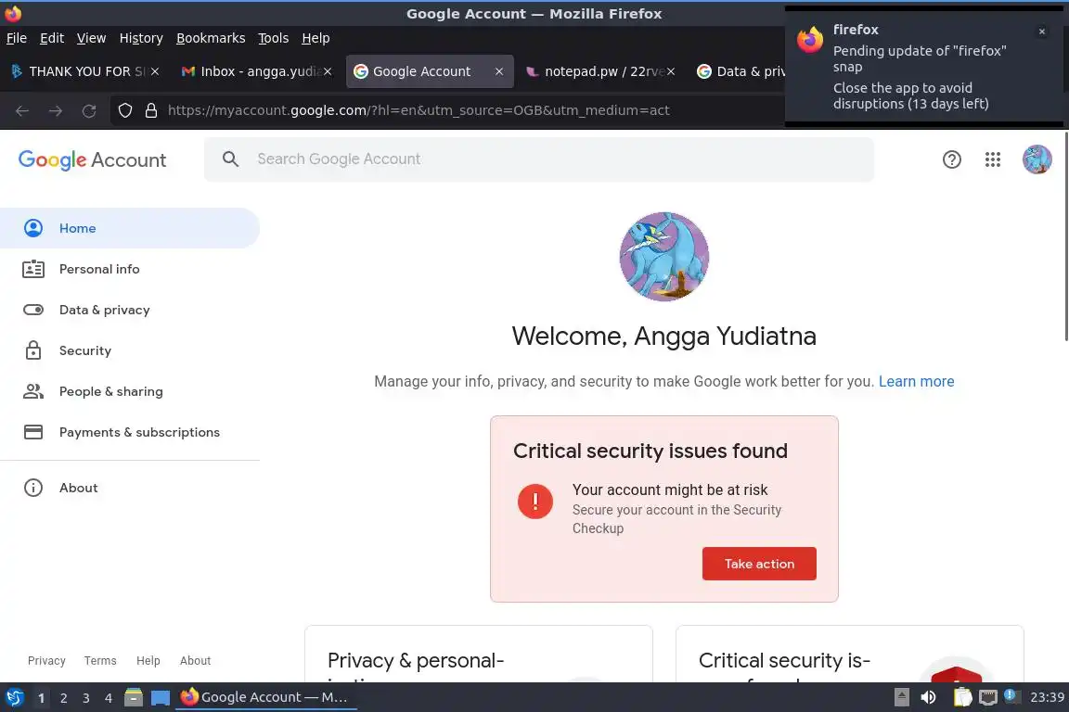Switch to workspace 3 in taskbar
The image size is (1069, 712).
[86, 698]
